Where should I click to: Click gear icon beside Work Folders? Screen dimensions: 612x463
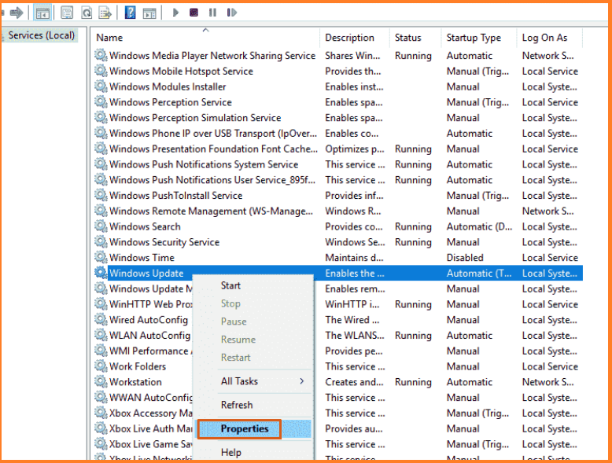click(101, 366)
